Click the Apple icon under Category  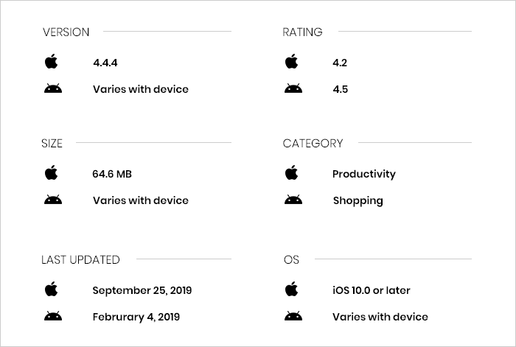292,173
